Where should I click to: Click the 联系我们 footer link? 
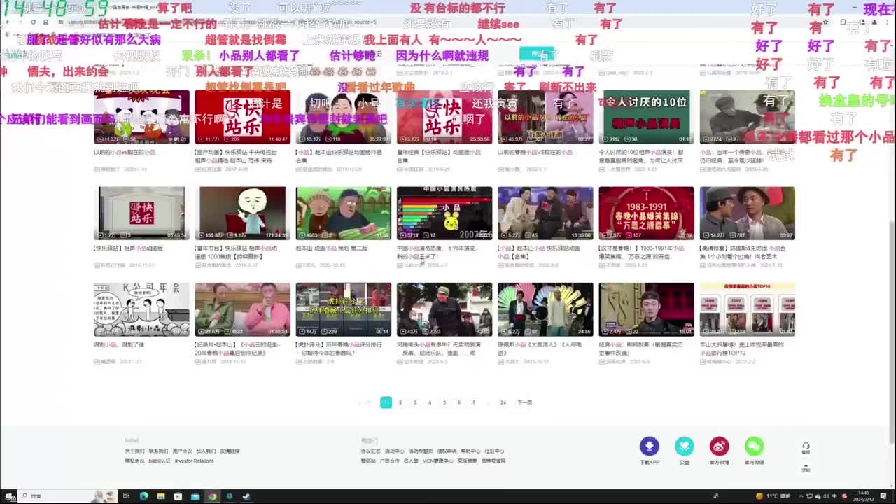tap(159, 451)
